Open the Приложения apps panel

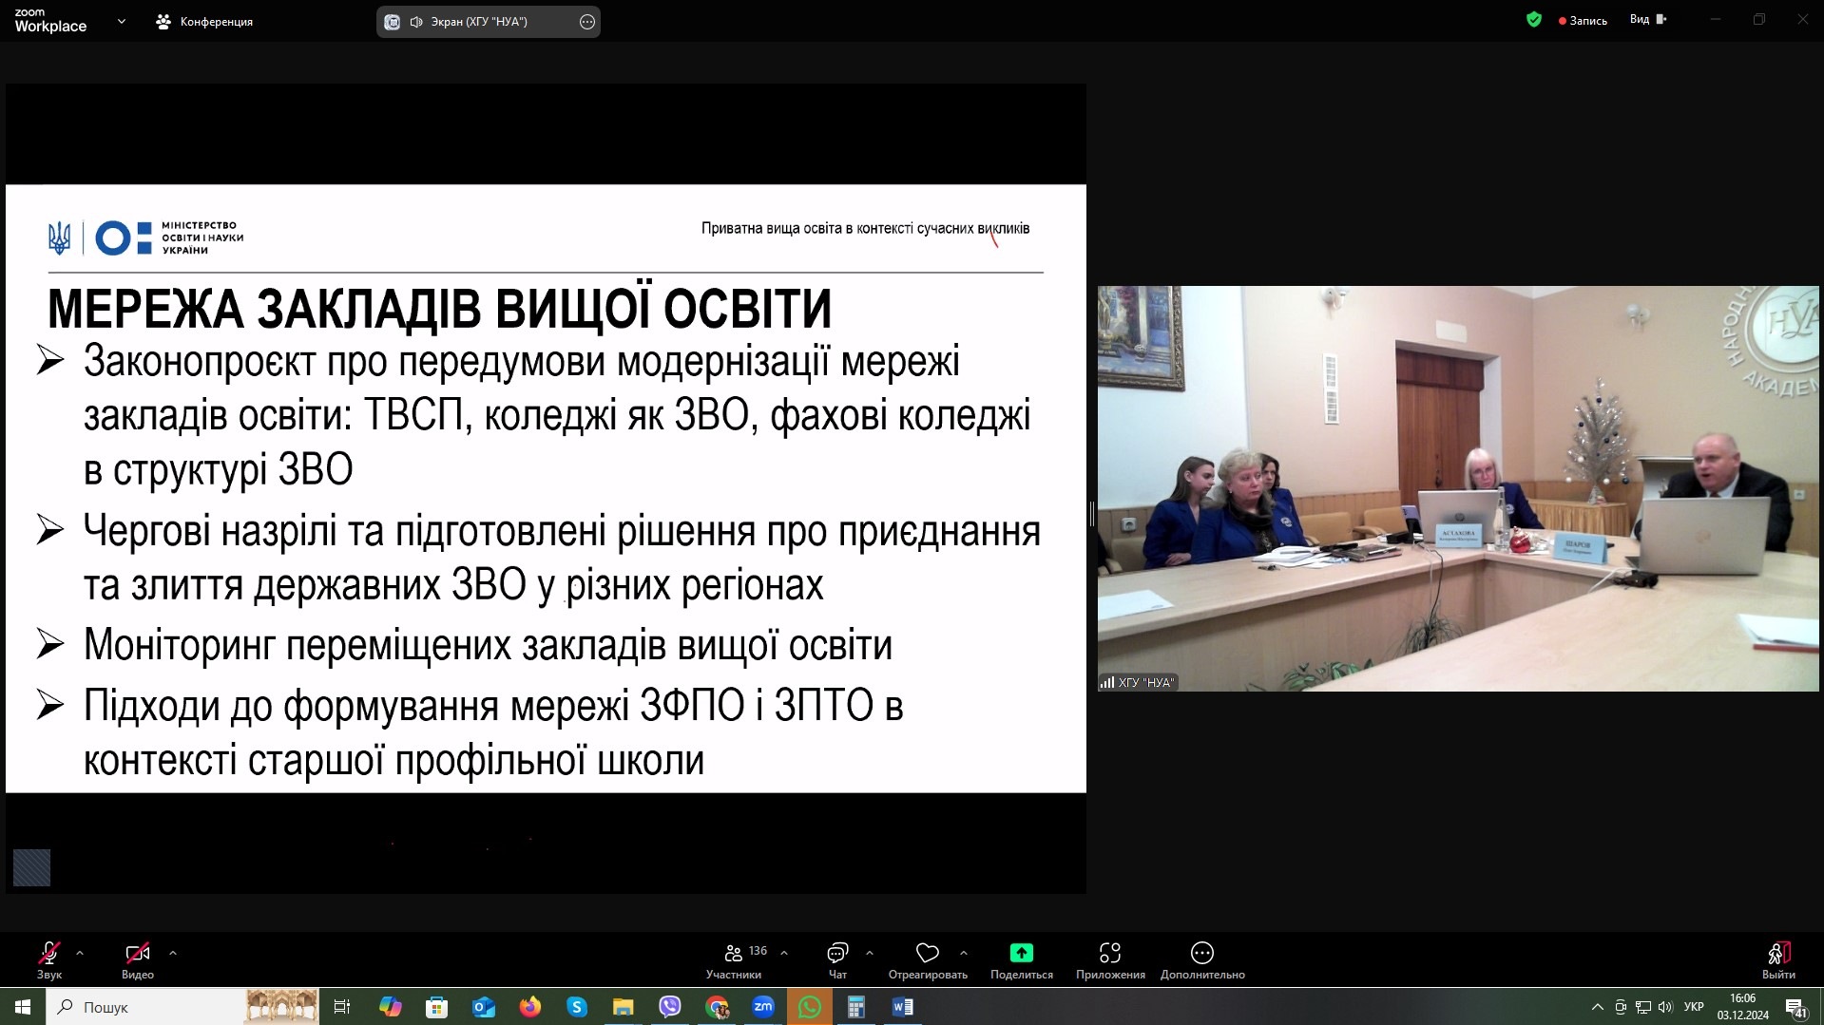1109,959
